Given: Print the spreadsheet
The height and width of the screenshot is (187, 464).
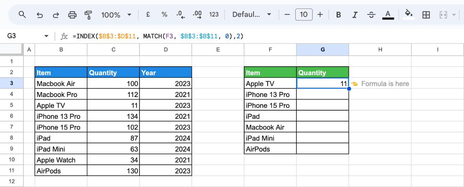Looking at the screenshot, I should click(72, 15).
